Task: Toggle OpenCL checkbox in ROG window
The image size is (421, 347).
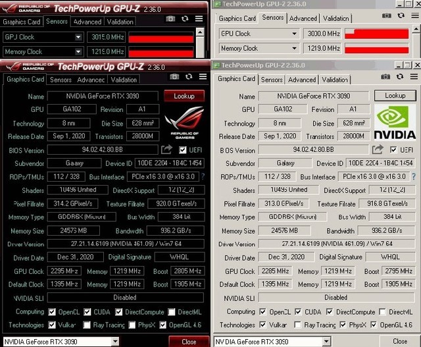Action: pos(52,312)
